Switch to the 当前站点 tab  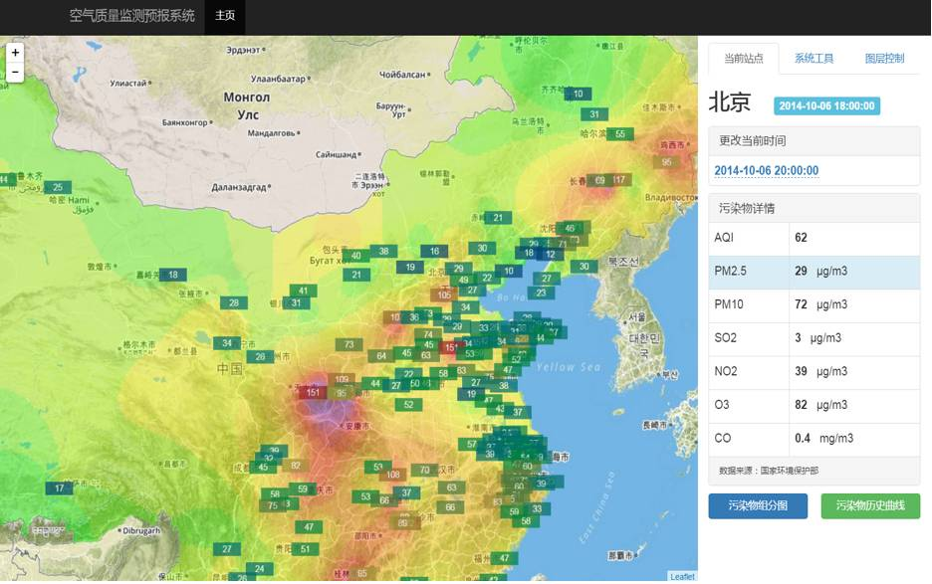(743, 59)
